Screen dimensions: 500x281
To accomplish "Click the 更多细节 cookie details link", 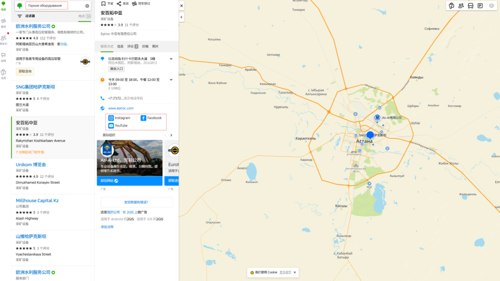I will [285, 272].
